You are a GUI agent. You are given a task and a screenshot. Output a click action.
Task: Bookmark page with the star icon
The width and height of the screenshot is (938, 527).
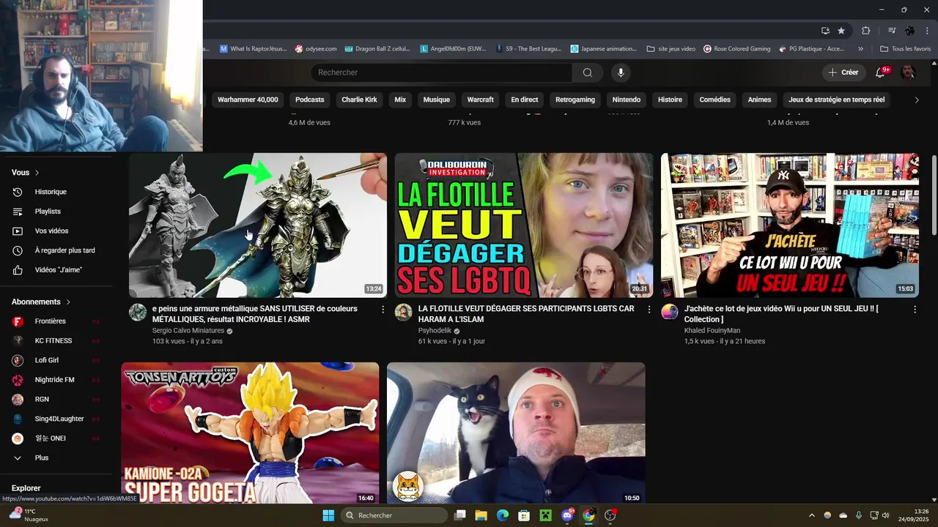[x=841, y=31]
